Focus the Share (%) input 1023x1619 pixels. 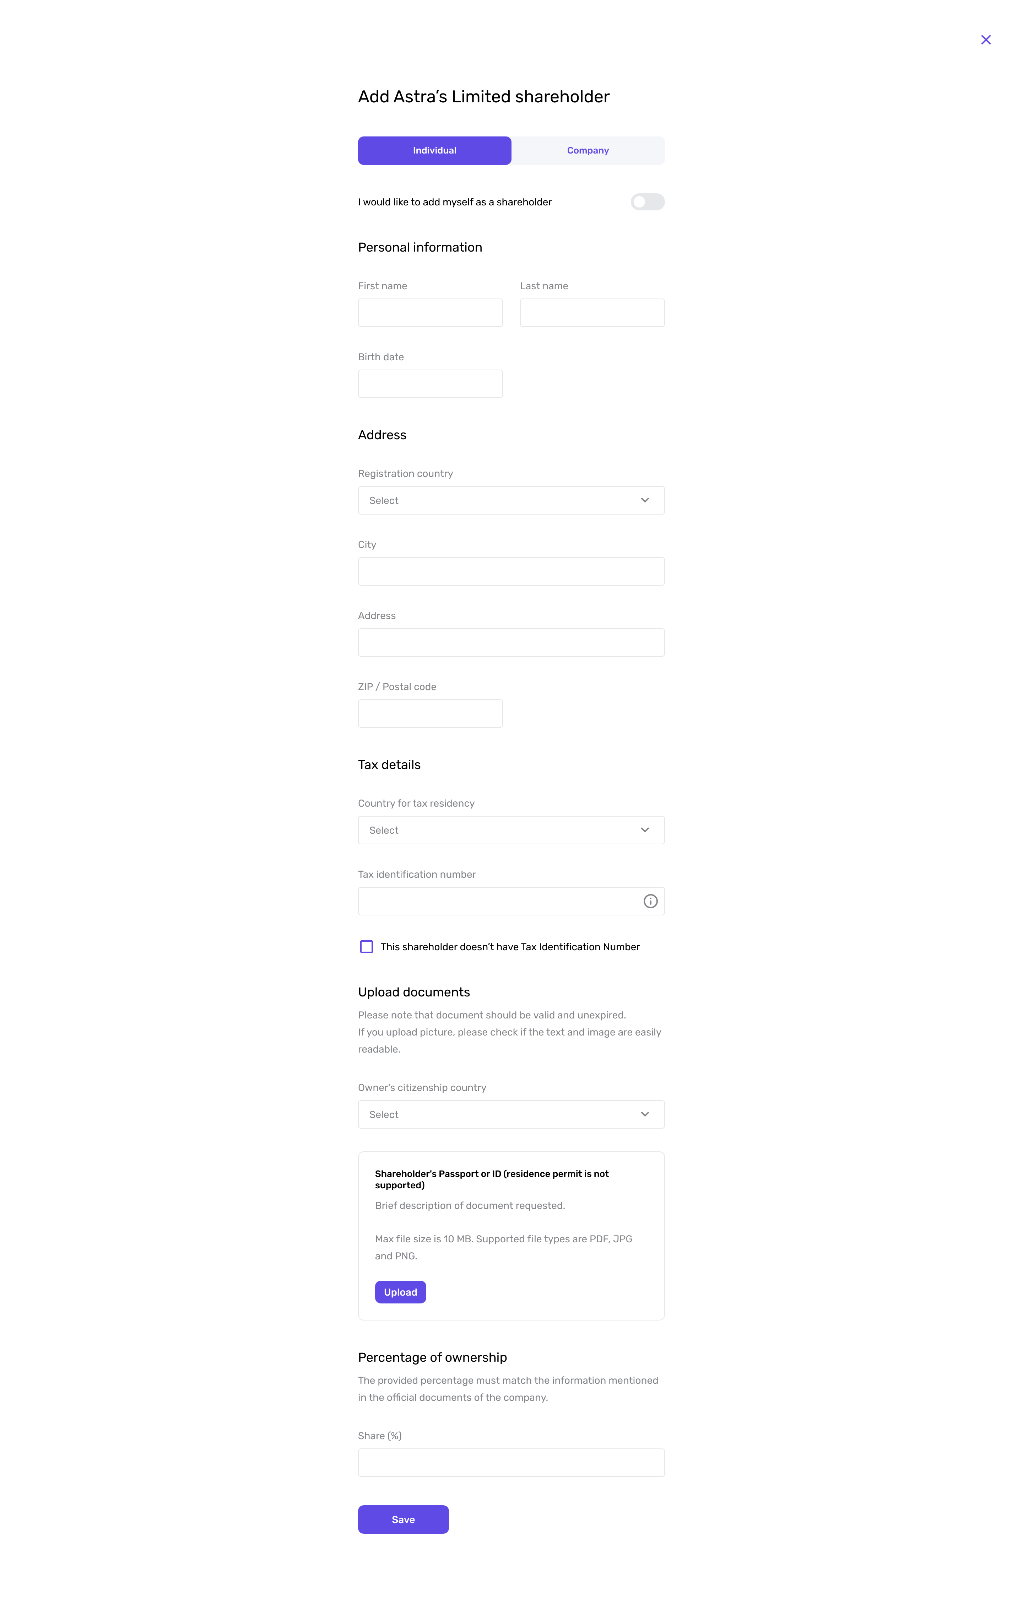511,1462
